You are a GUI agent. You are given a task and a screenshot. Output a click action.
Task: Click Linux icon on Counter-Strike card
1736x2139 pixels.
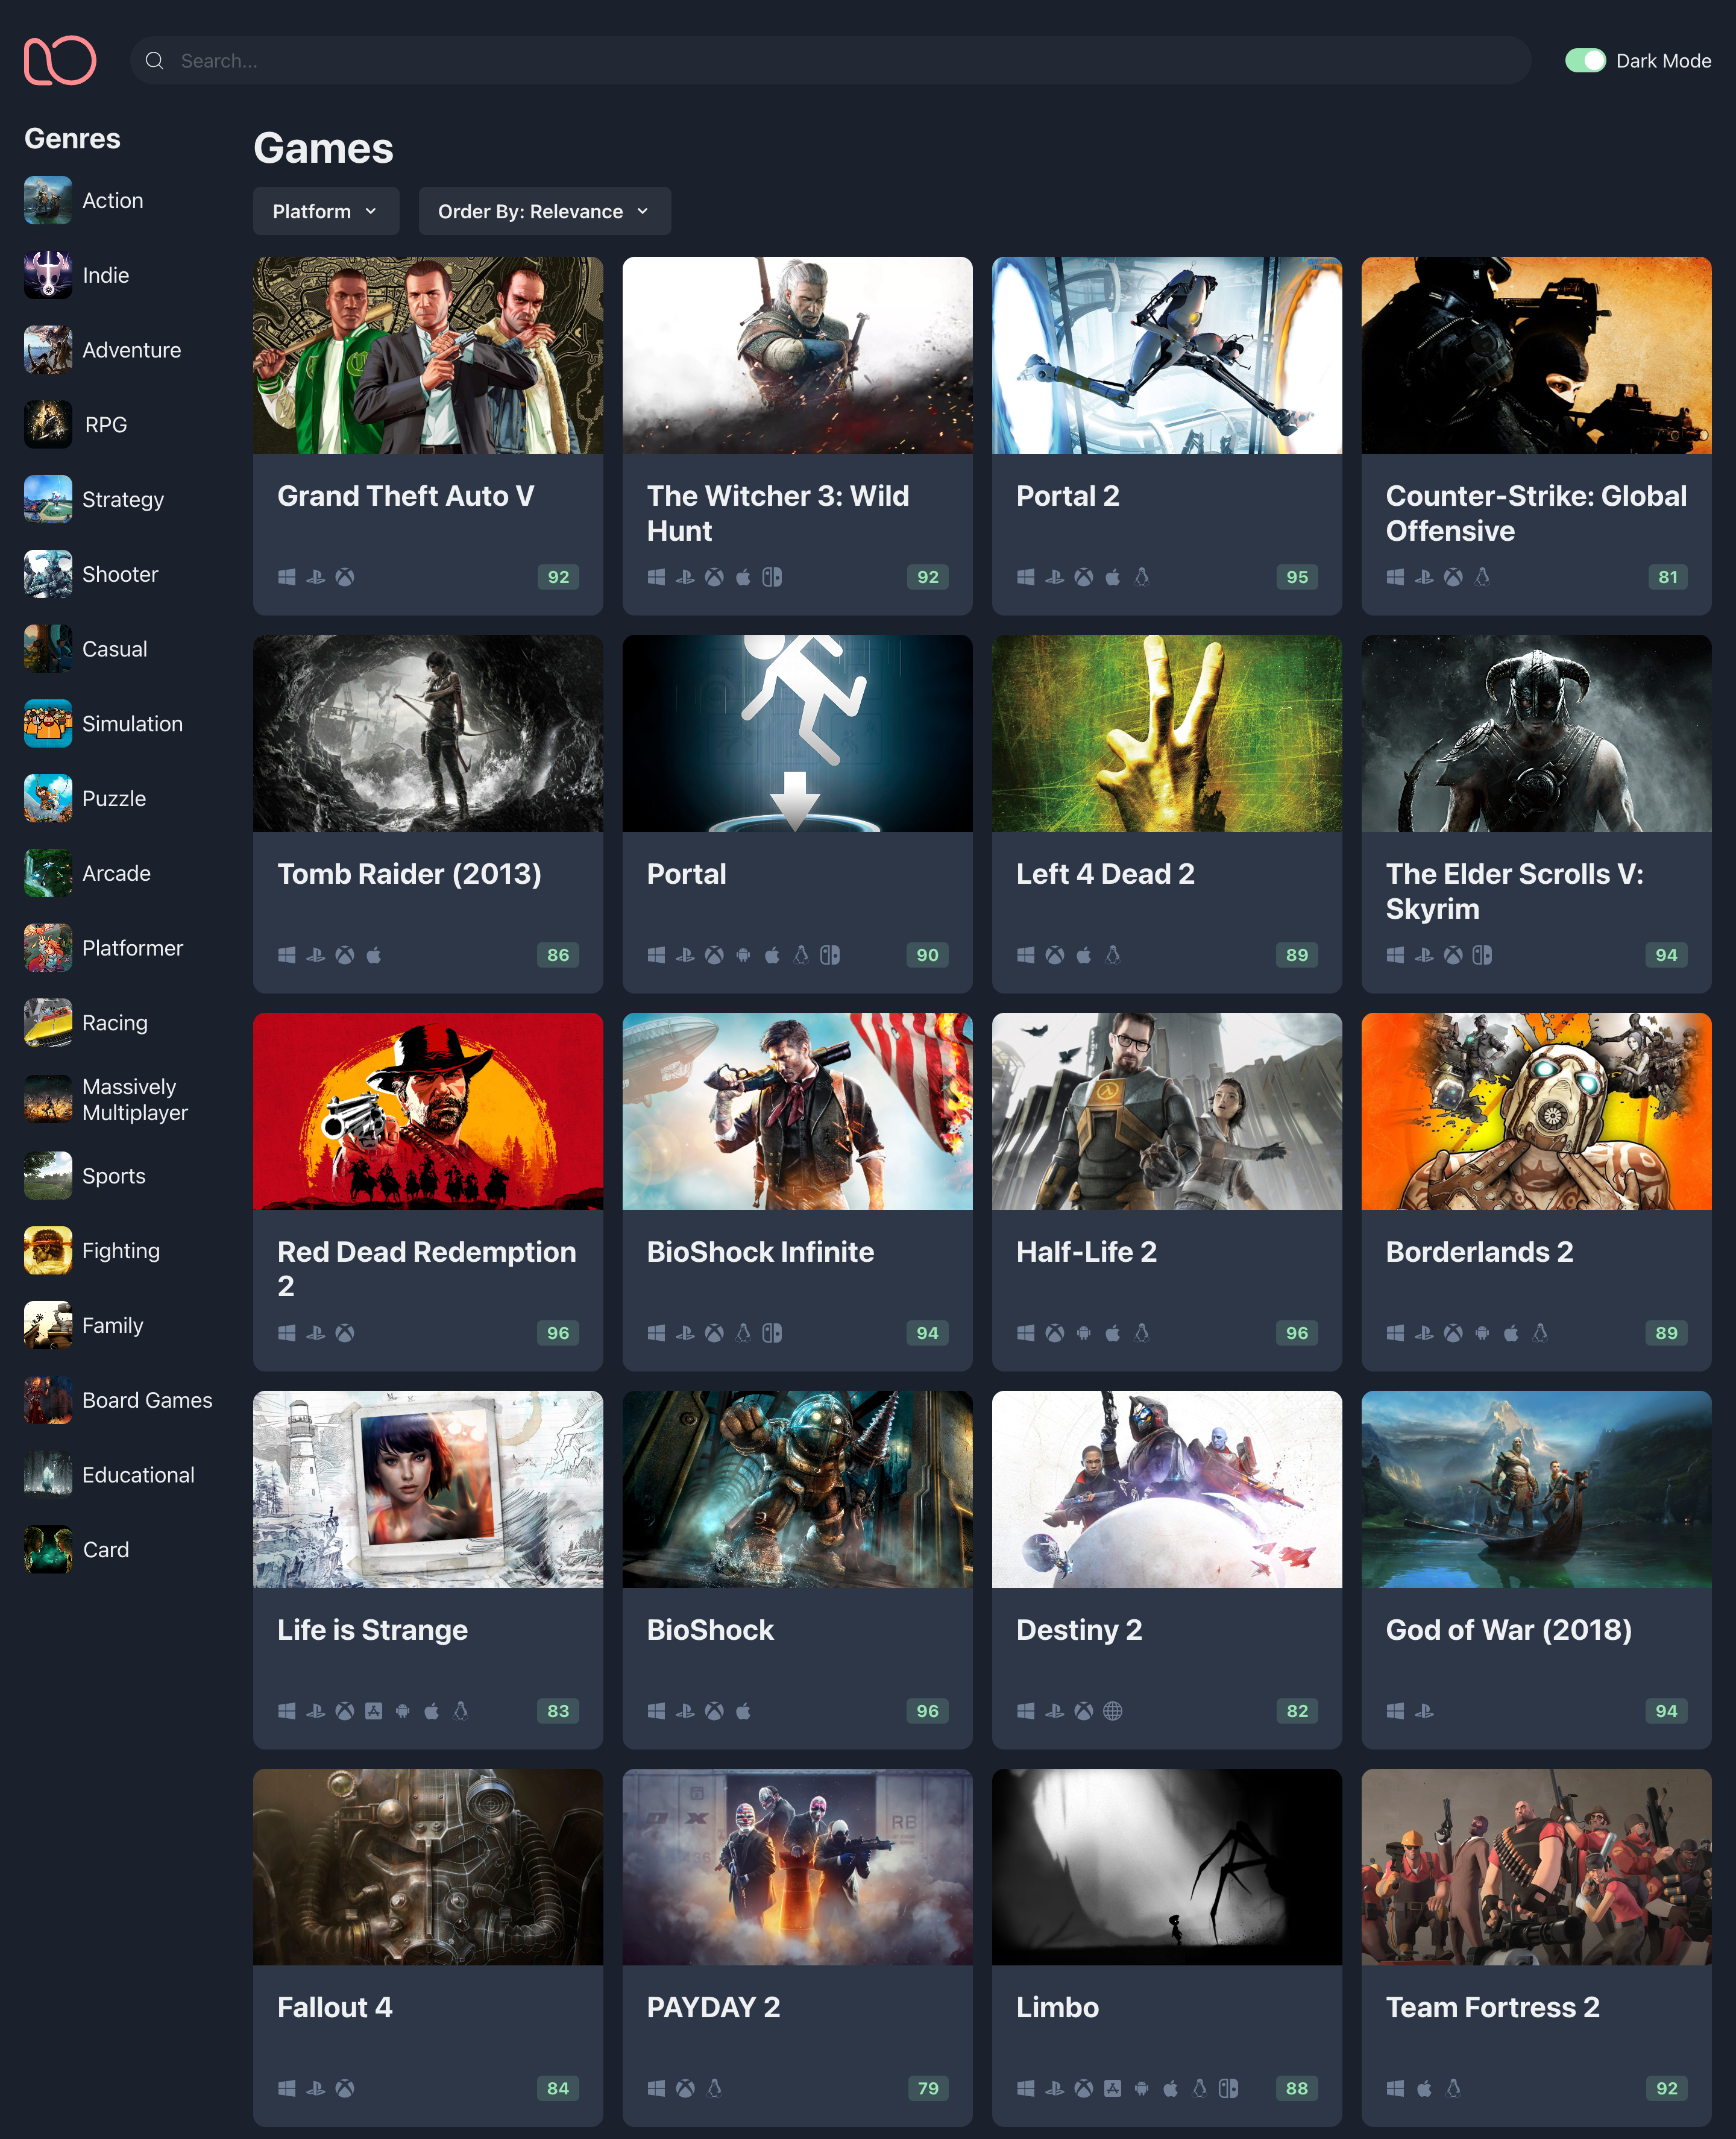pyautogui.click(x=1483, y=577)
